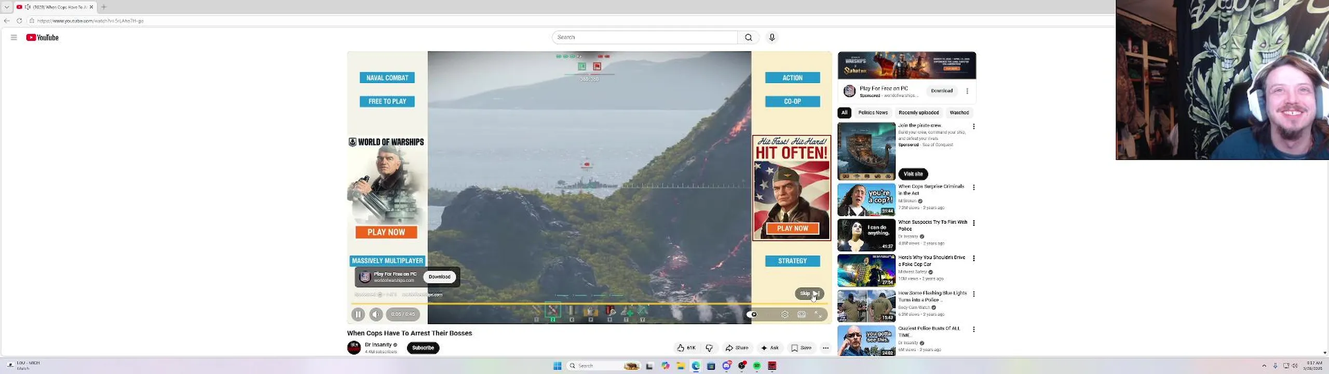Switch player to theater mode

pyautogui.click(x=802, y=314)
